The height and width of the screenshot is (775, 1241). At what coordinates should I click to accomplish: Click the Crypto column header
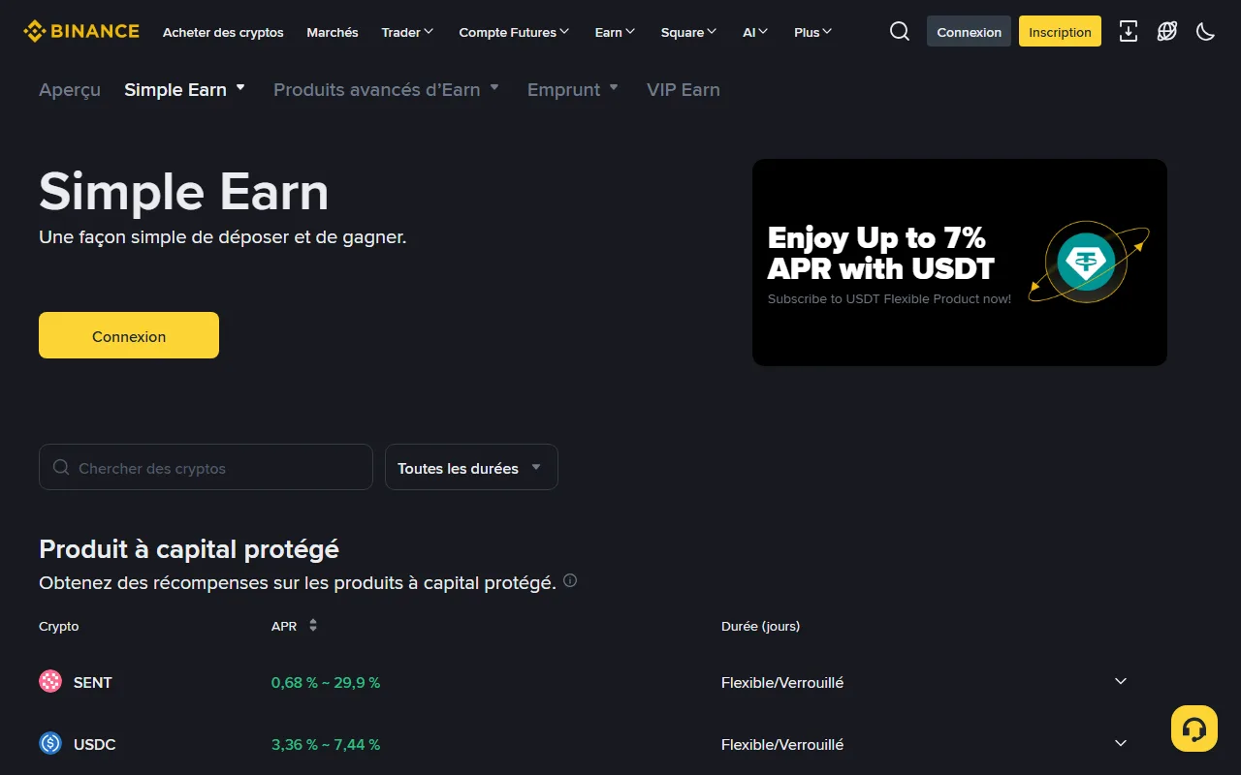coord(59,626)
